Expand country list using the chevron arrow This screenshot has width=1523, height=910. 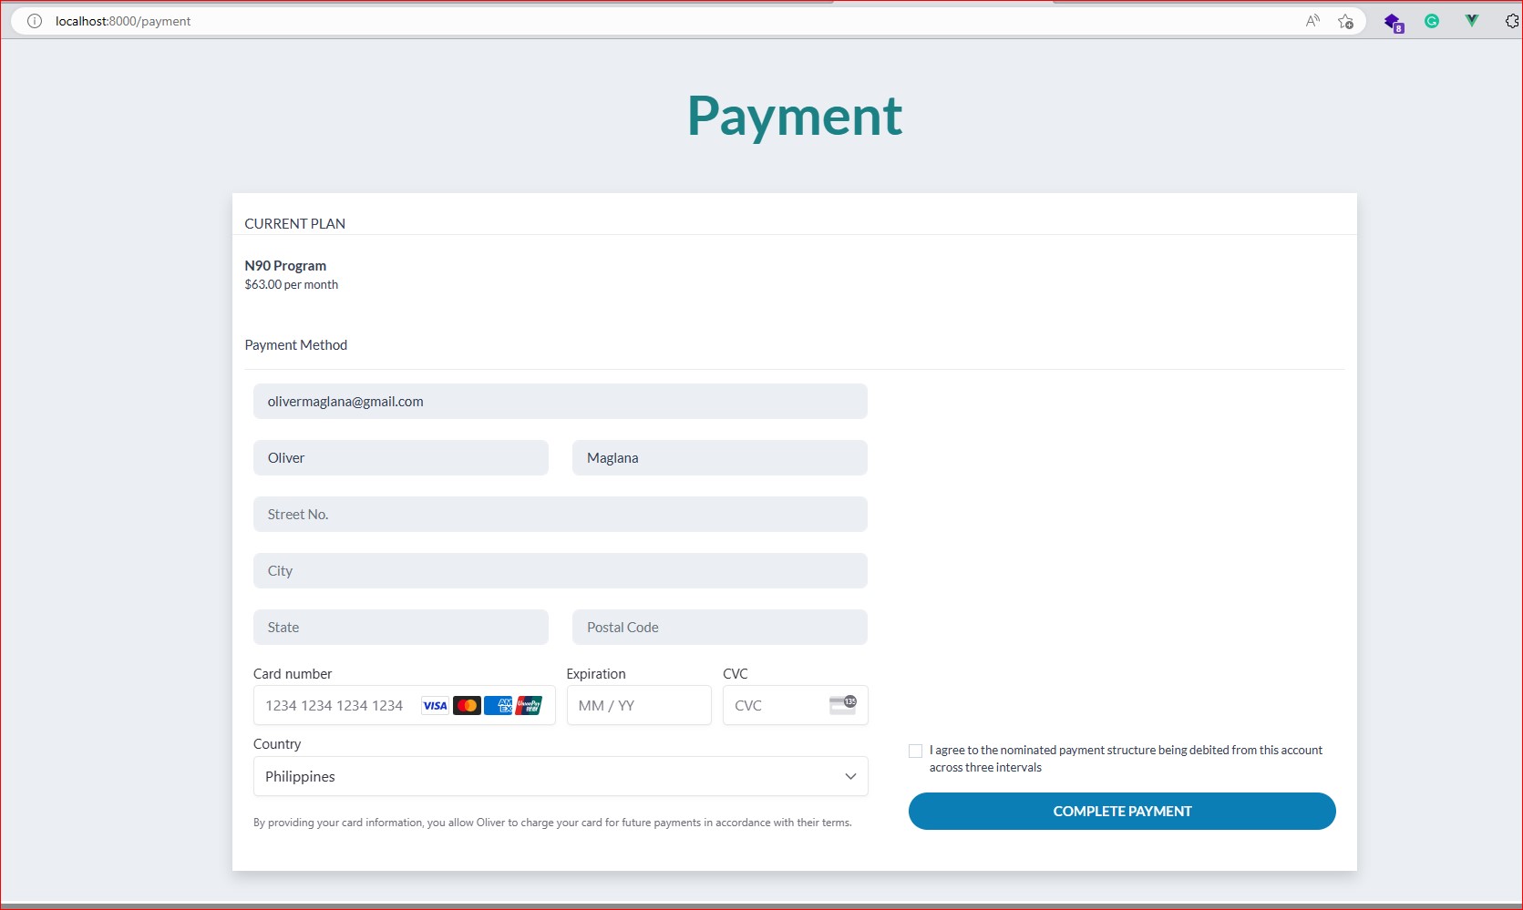[x=849, y=776]
